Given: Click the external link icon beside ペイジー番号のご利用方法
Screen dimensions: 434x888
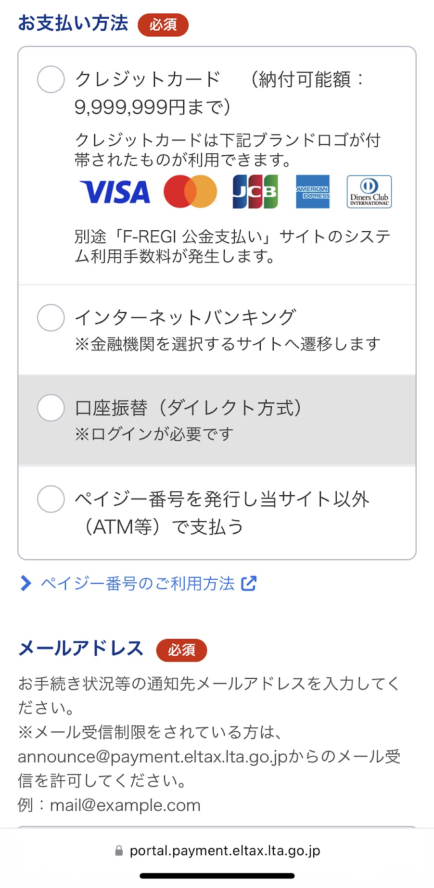Looking at the screenshot, I should pos(249,584).
